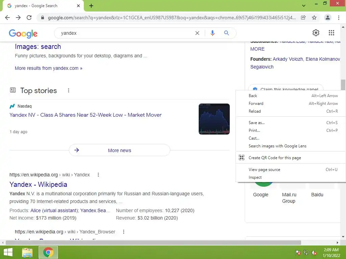Open the Nasdaq stock chart thumbnail
Screen dimensions: 346x259
214,119
